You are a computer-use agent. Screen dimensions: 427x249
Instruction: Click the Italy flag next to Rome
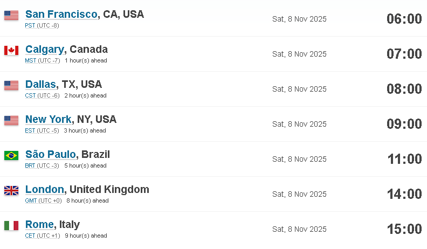[x=11, y=226]
